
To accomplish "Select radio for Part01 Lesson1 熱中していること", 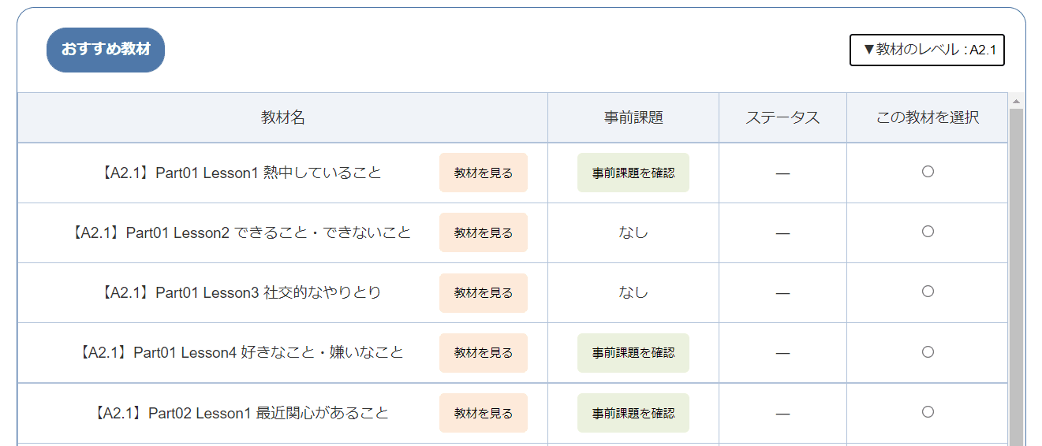I will [928, 171].
